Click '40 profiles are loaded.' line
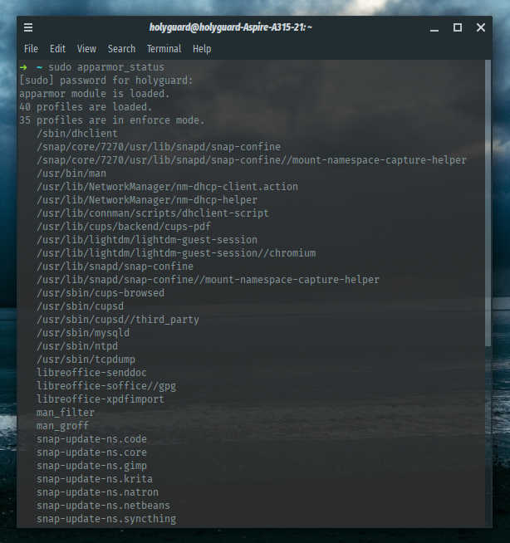 (86, 107)
